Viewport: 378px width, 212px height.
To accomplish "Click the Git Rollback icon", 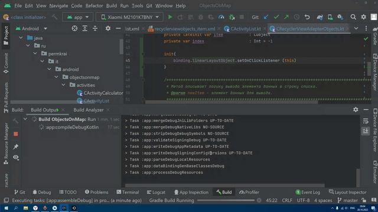I will tap(307, 17).
